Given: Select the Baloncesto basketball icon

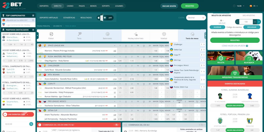Looking at the screenshot, I should pos(108,34).
